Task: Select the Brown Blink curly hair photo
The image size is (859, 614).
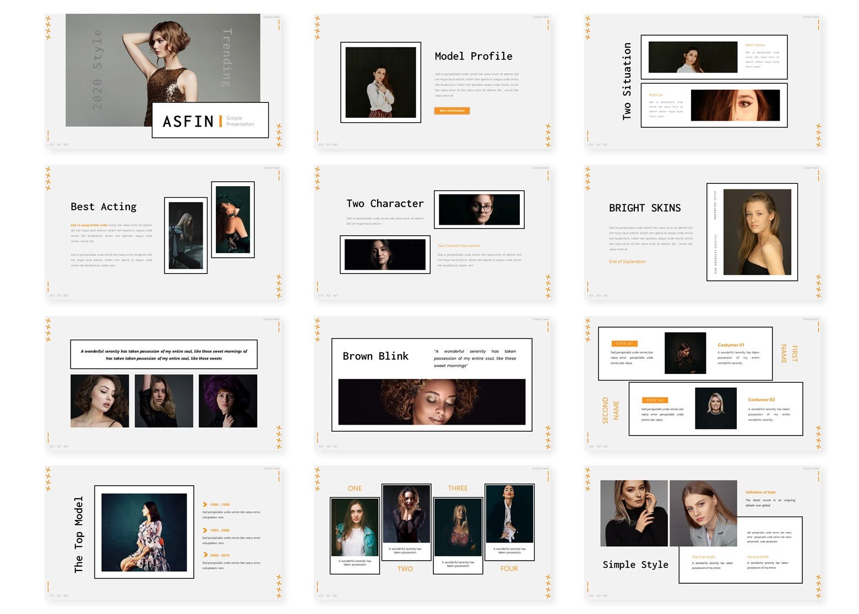Action: tap(432, 401)
